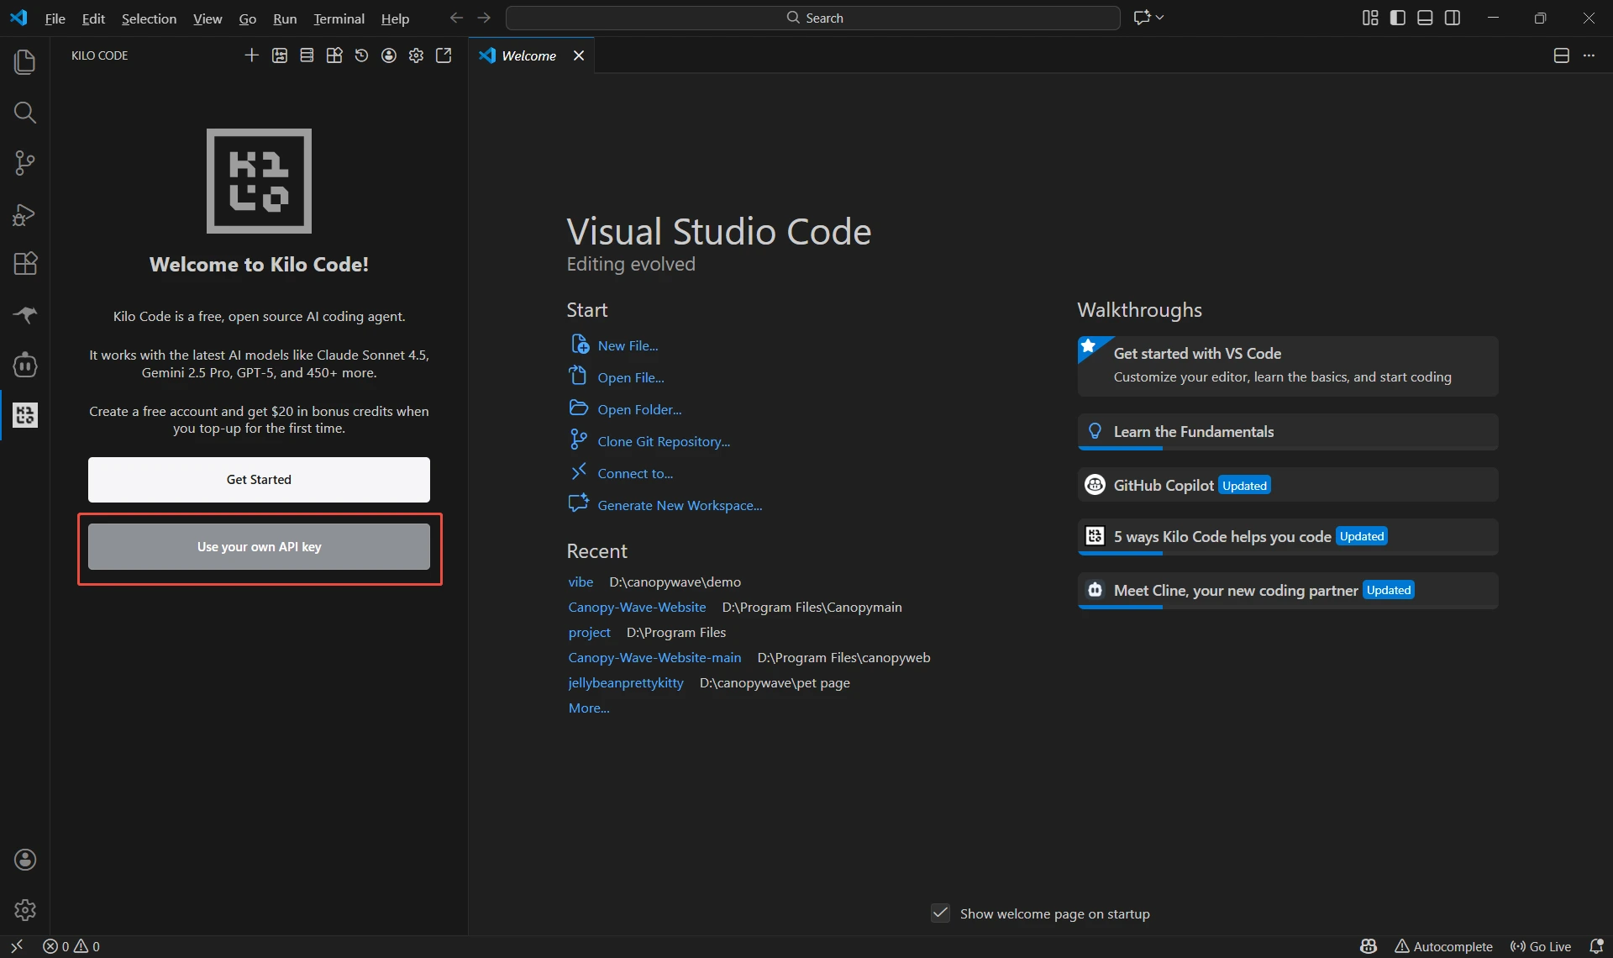Expand recent items with the More link
1613x958 pixels.
click(588, 708)
